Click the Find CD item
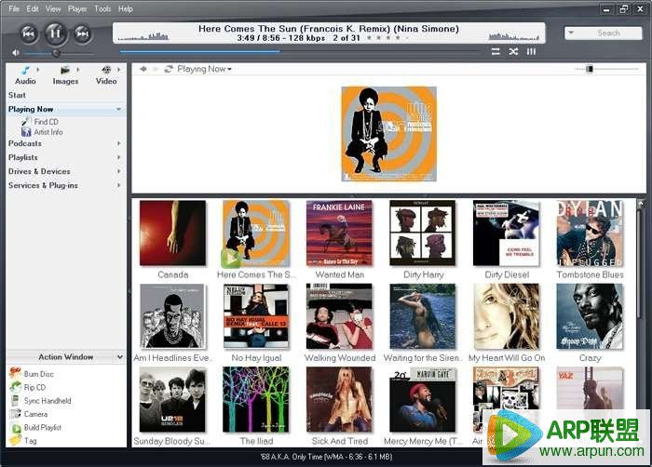652x467 pixels. point(40,121)
